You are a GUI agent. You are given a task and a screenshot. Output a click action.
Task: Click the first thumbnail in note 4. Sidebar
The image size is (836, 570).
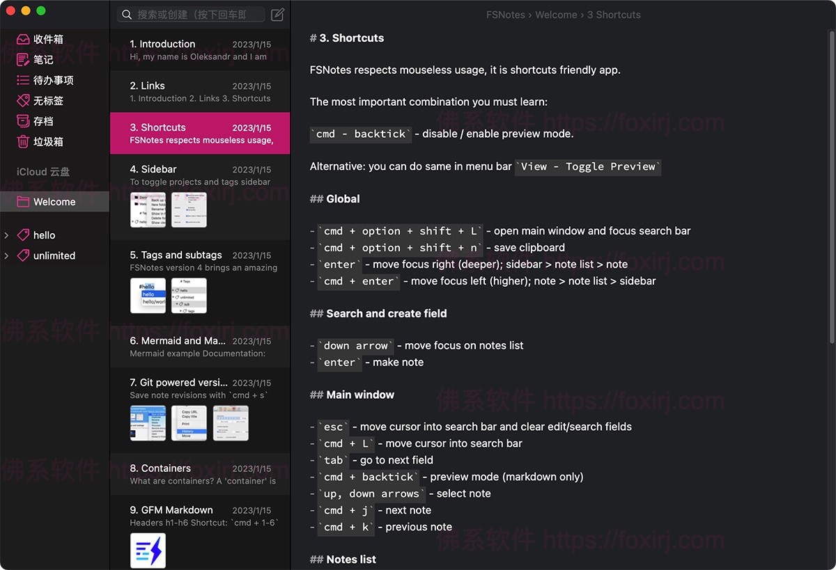coord(148,209)
